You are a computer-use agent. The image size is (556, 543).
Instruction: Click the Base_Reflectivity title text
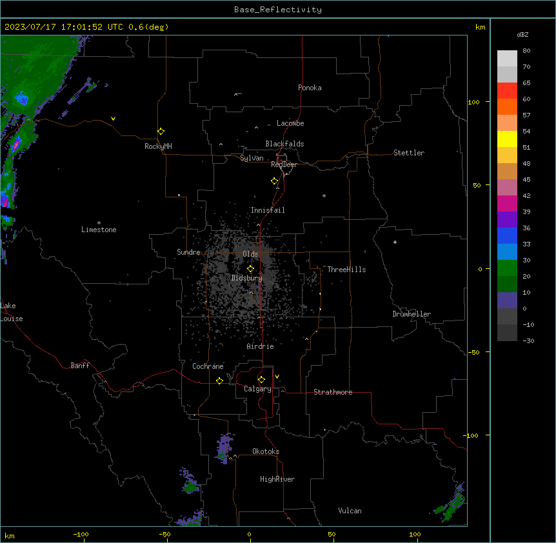pyautogui.click(x=278, y=10)
